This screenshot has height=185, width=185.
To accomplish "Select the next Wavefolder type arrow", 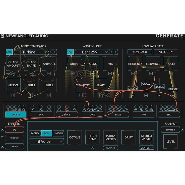I will [116, 52].
